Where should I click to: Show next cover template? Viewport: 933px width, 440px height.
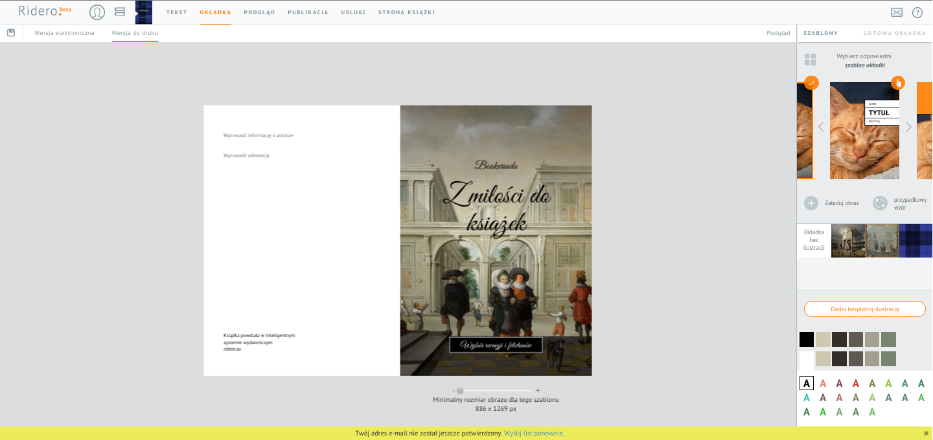point(908,127)
